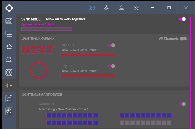Open the Gaming controller icon
Image resolution: width=195 pixels, height=129 pixels.
9,47
